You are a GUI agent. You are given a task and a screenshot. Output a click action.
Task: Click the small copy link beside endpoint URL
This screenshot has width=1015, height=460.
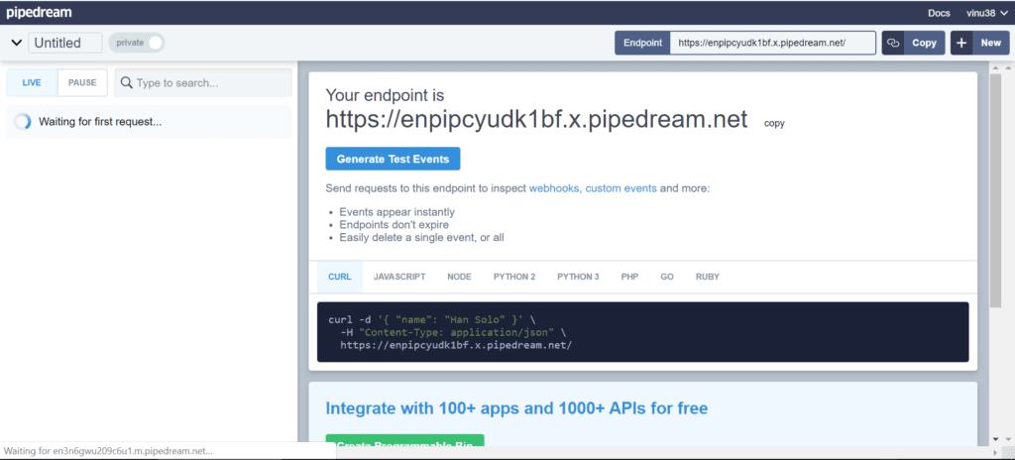[774, 124]
